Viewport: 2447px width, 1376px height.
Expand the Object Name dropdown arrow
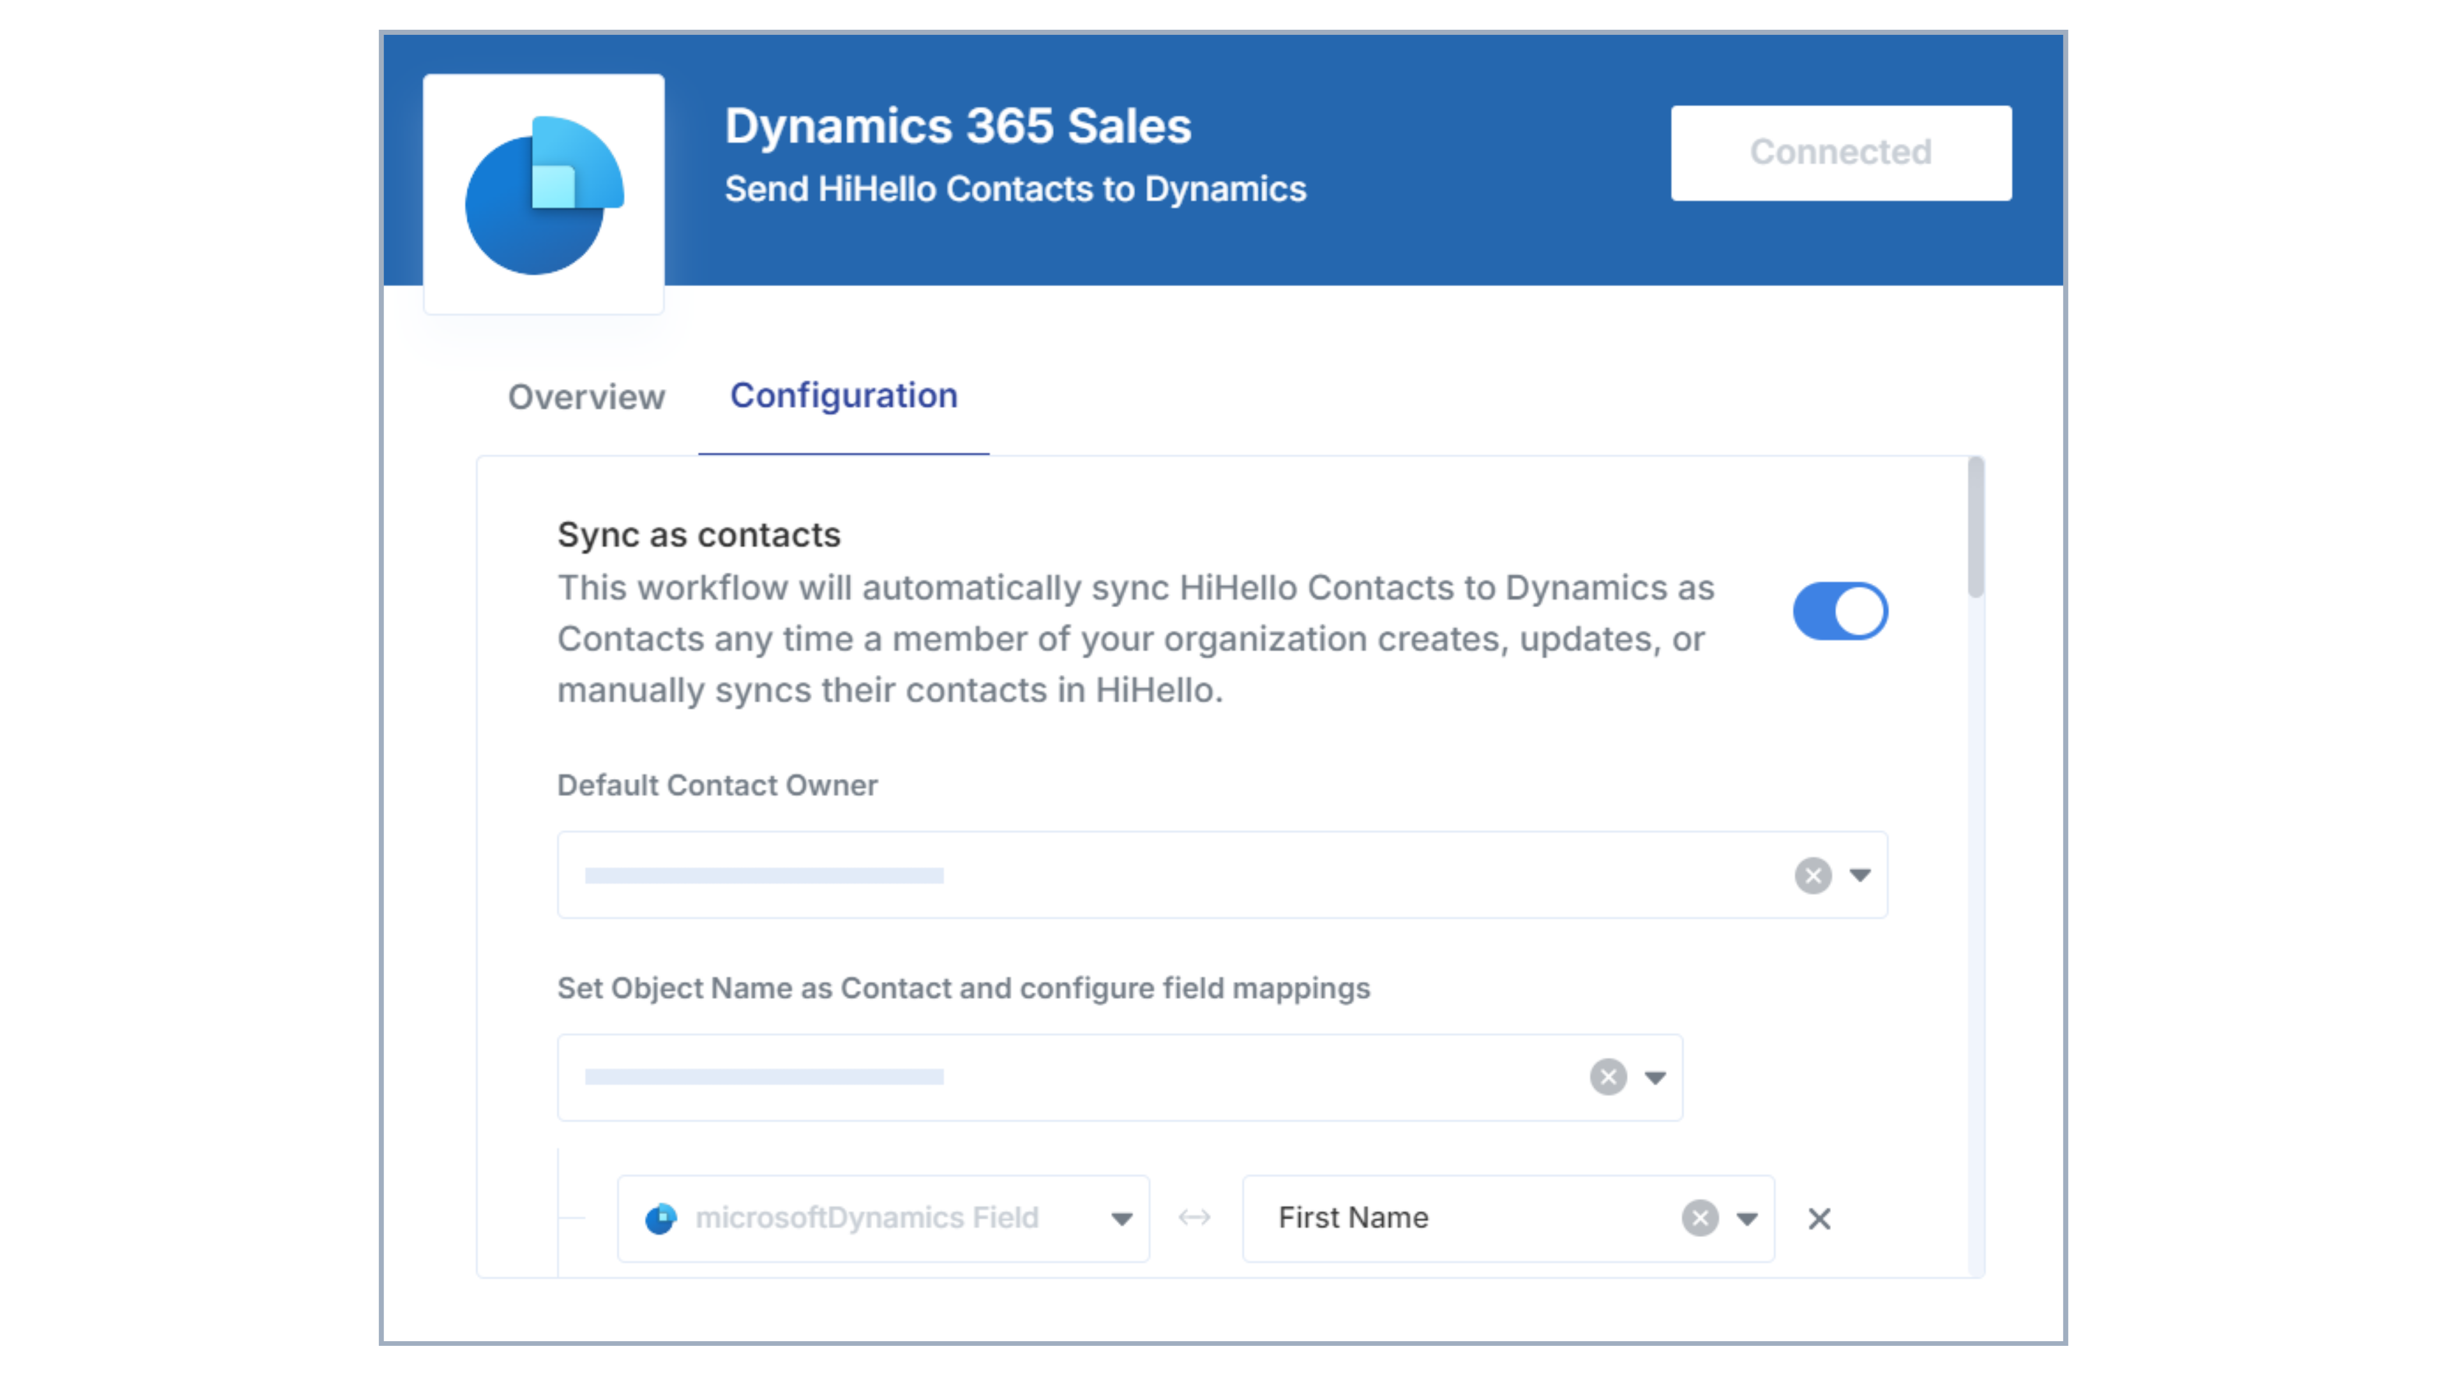[1655, 1077]
